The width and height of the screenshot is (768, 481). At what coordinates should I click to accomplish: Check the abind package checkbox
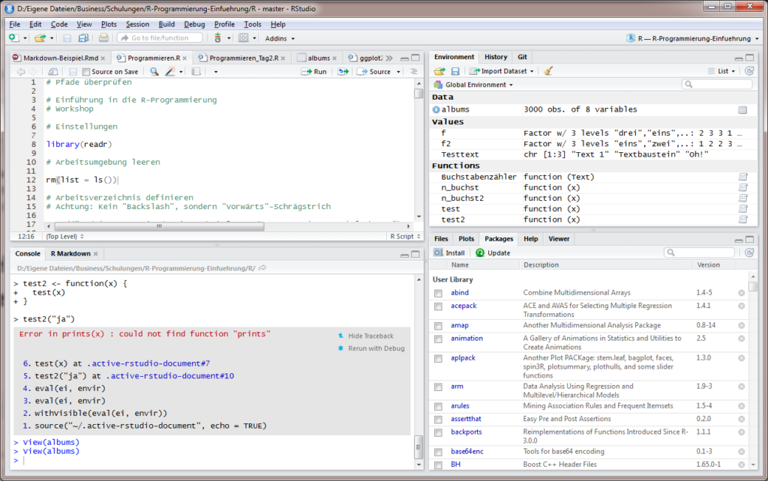(438, 294)
